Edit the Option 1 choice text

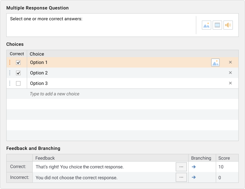pyautogui.click(x=39, y=63)
